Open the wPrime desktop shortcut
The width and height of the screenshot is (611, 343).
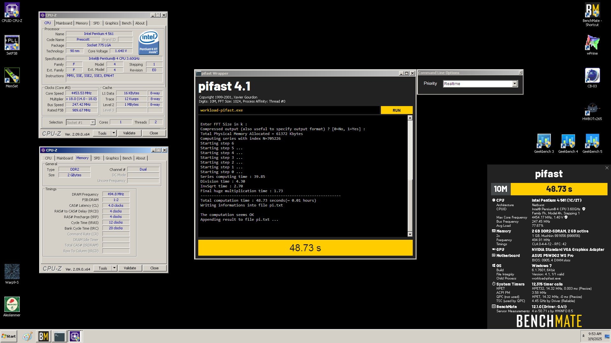[592, 45]
